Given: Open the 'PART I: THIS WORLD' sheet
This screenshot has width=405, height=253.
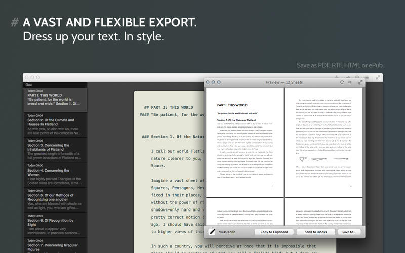Looking at the screenshot, I should 55,100.
